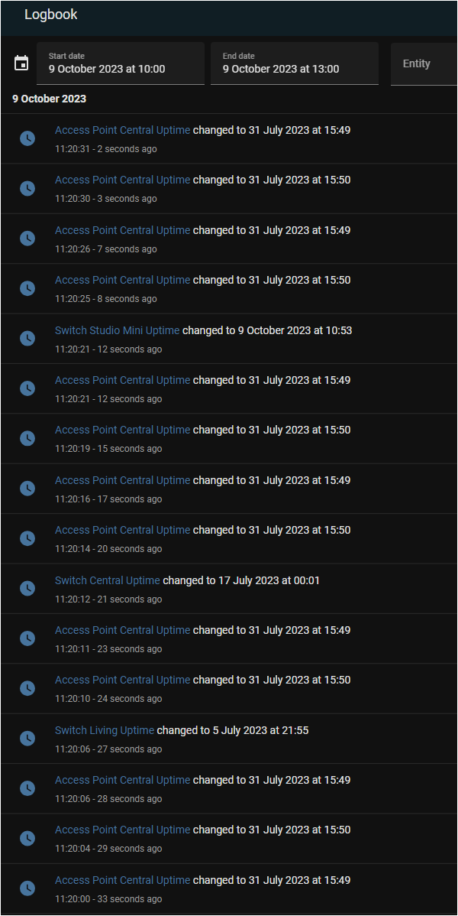Open Access Point Central Uptime link at 11:20:04
This screenshot has height=916, width=458.
123,830
